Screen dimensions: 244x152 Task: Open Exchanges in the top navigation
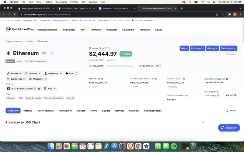click(69, 30)
